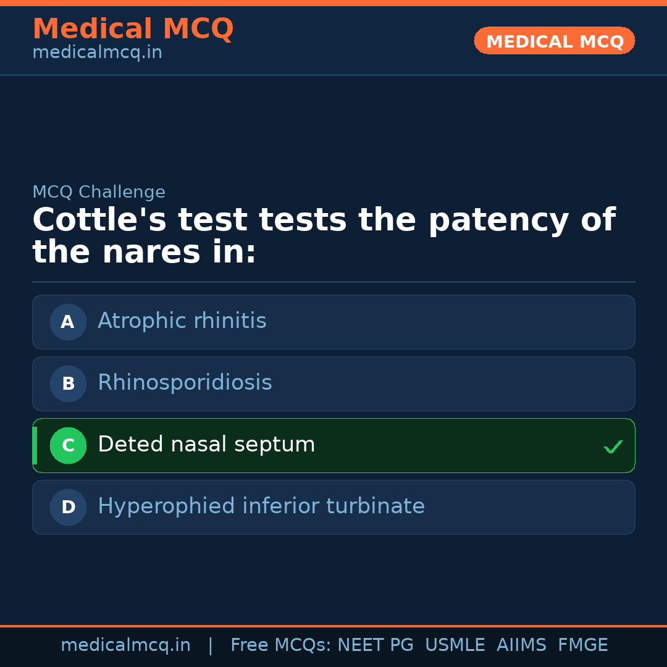Select the Rhinosporidiosis answer
The image size is (667, 667).
pos(185,383)
